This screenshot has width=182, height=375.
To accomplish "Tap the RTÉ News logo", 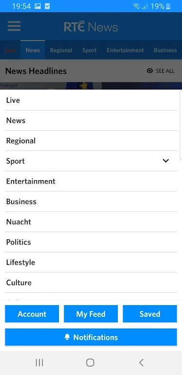I will coord(91,27).
